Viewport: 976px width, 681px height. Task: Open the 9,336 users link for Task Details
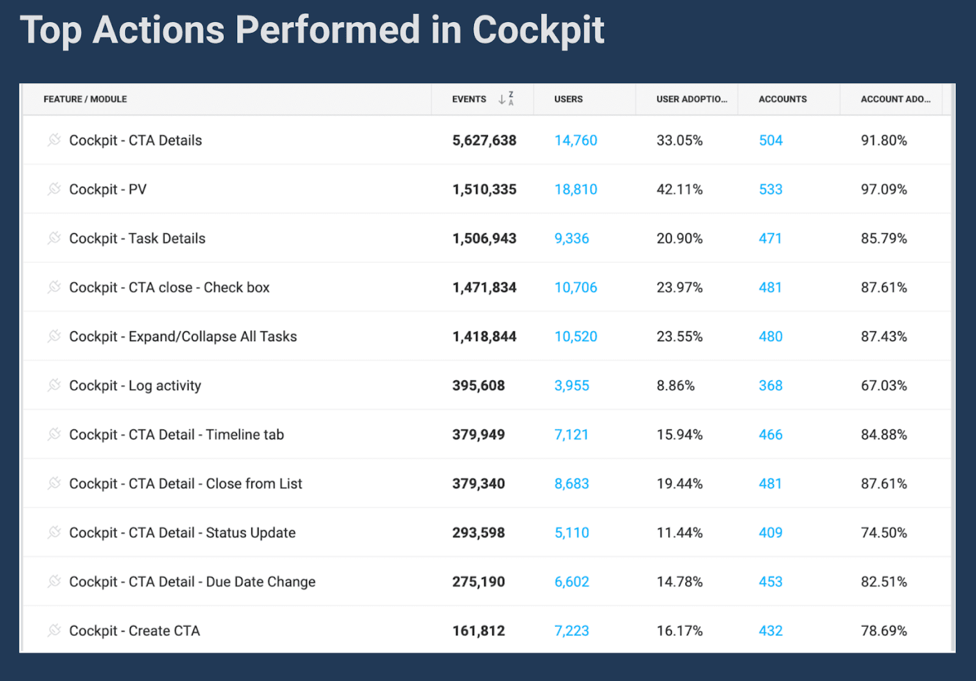point(572,239)
